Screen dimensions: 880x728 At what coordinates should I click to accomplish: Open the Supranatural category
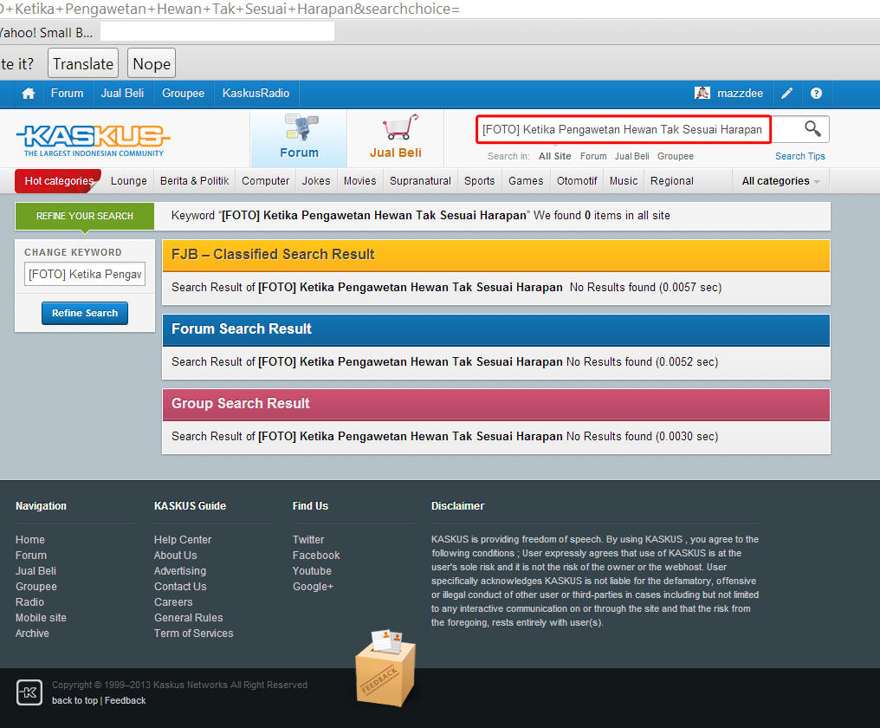(420, 181)
